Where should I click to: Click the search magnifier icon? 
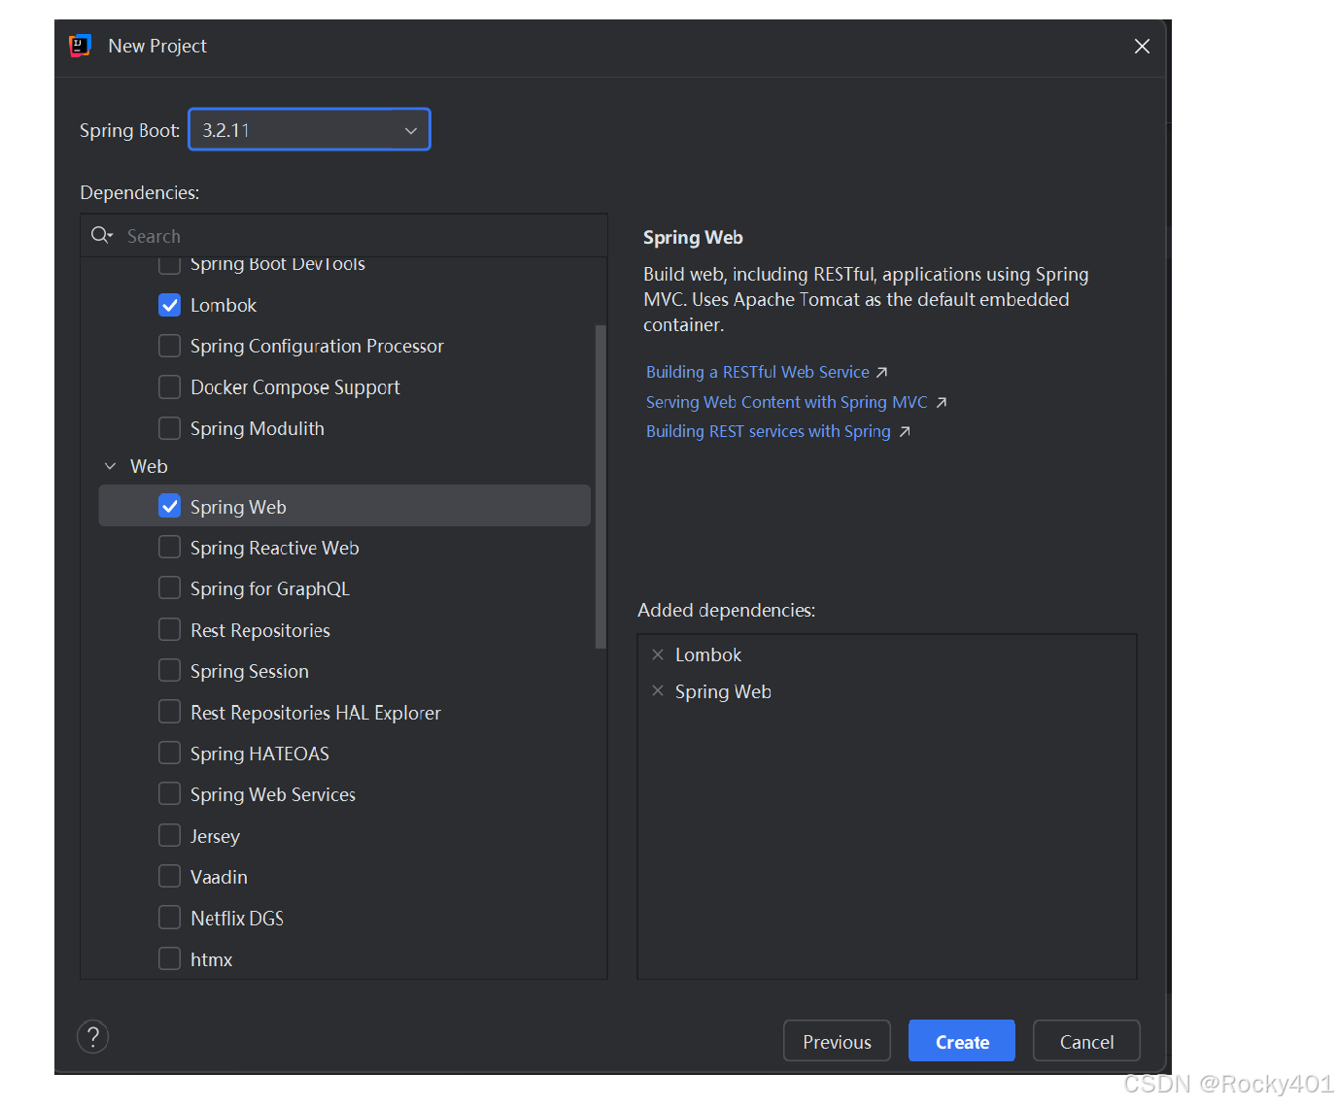pyautogui.click(x=101, y=235)
